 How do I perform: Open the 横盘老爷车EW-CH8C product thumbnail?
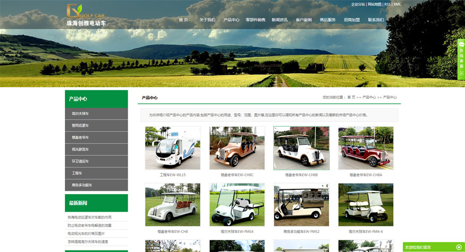237,148
